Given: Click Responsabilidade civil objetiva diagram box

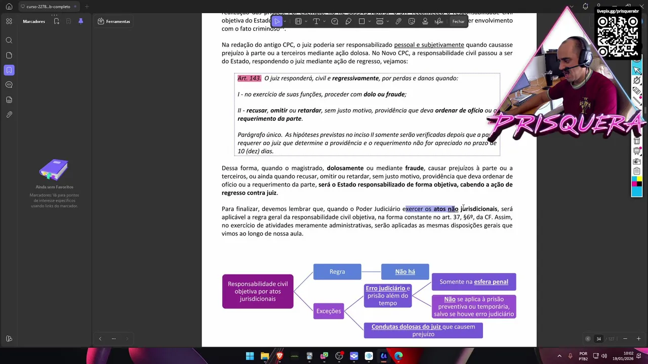Looking at the screenshot, I should pos(258,291).
